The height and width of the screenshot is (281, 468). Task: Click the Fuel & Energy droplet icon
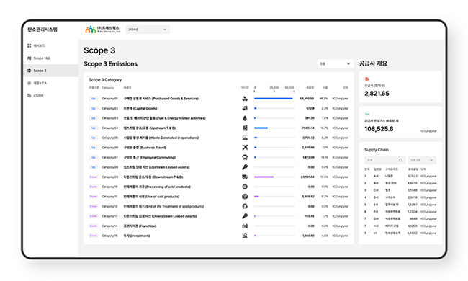(x=245, y=118)
